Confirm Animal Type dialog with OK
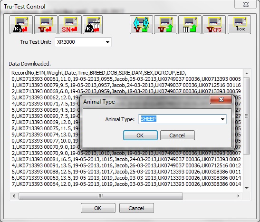This screenshot has height=222, width=260. pyautogui.click(x=140, y=135)
